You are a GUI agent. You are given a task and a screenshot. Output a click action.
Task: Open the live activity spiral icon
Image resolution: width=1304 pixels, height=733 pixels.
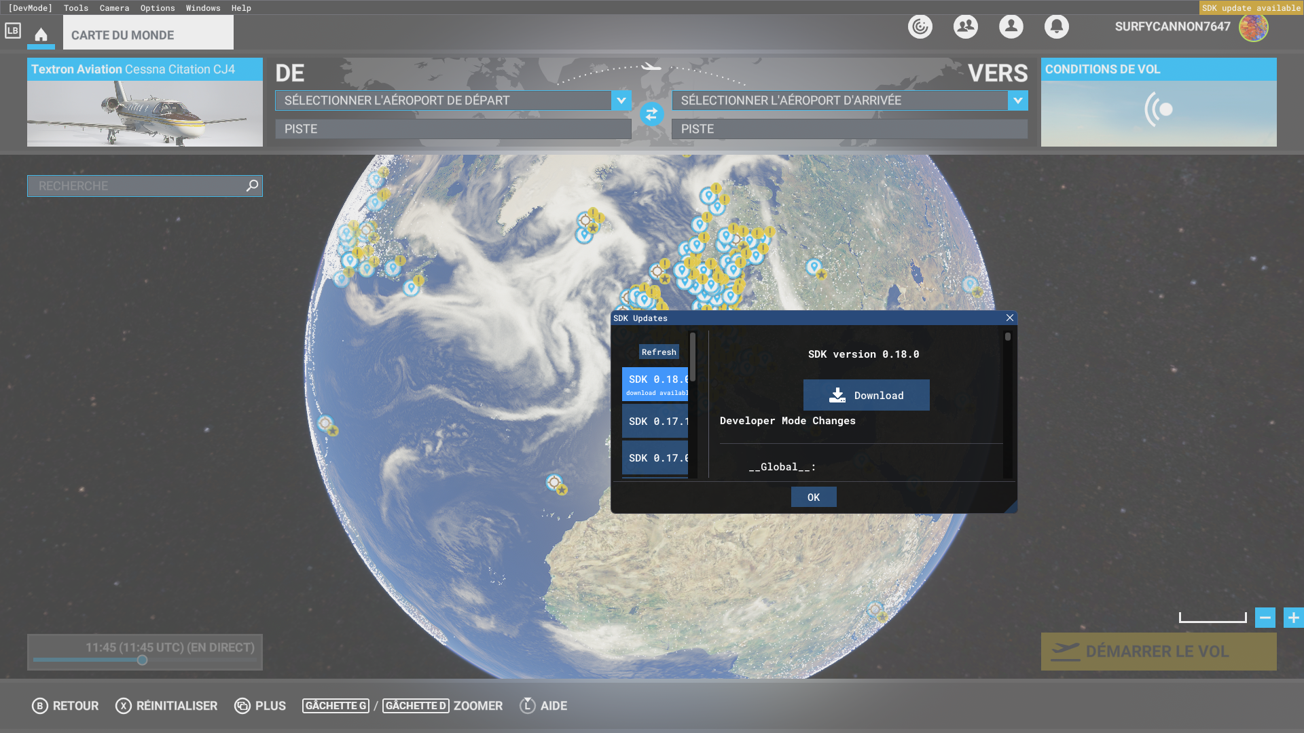pyautogui.click(x=920, y=27)
